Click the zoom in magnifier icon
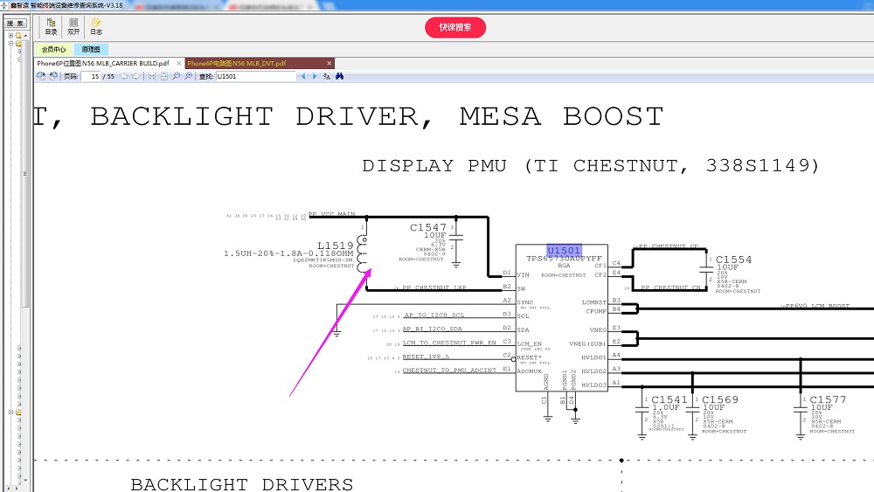Image resolution: width=874 pixels, height=492 pixels. click(x=189, y=76)
